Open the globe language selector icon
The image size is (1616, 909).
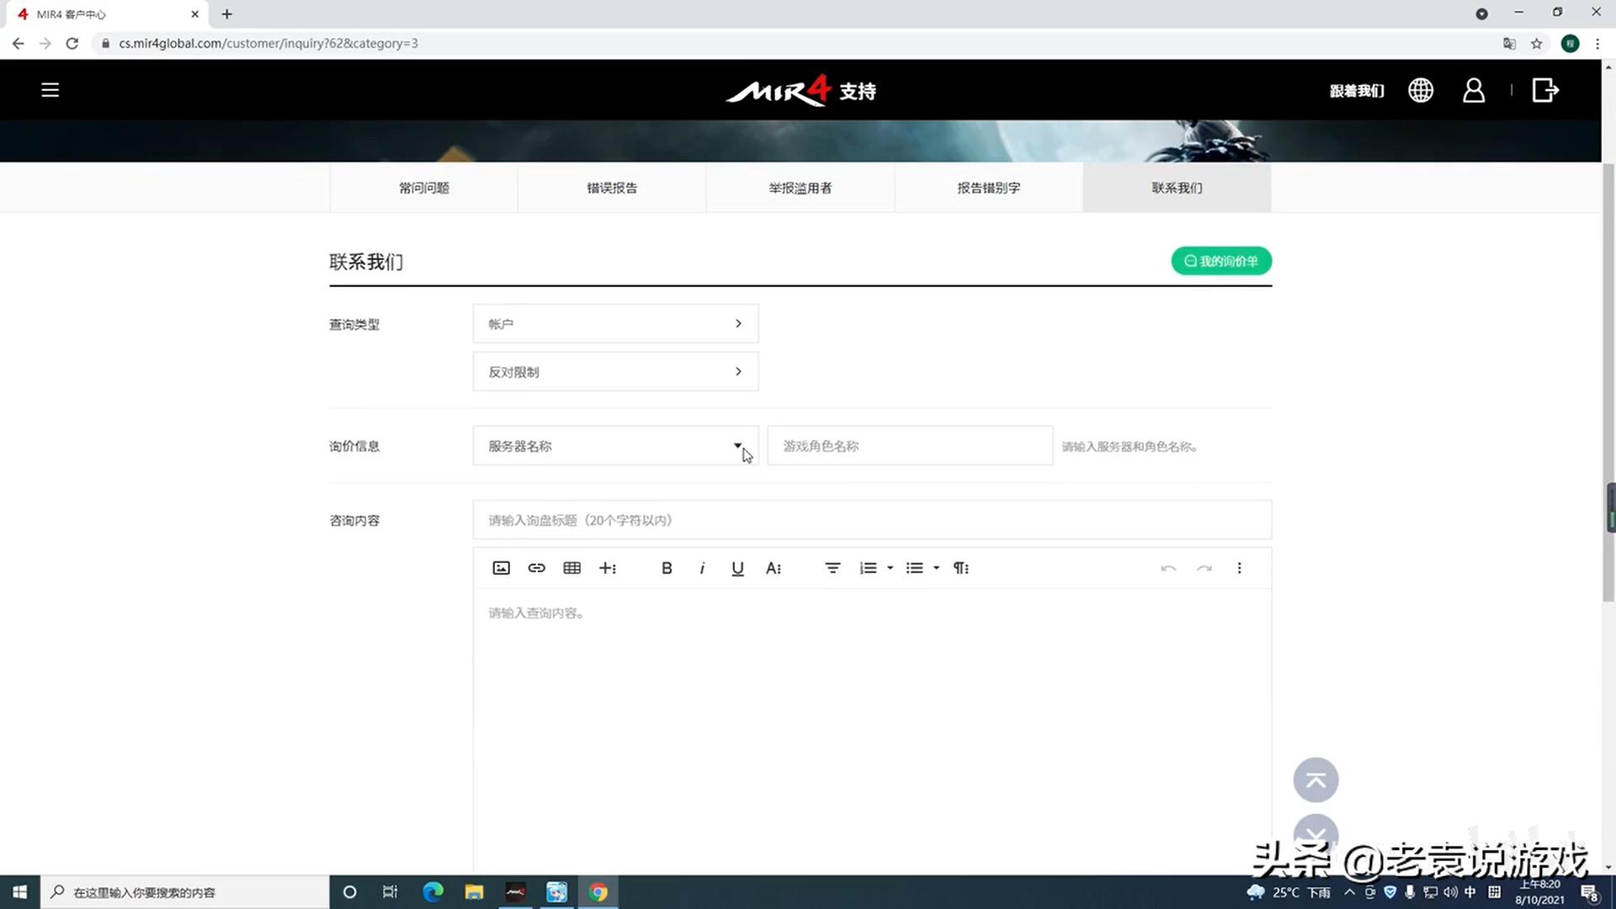[1421, 90]
